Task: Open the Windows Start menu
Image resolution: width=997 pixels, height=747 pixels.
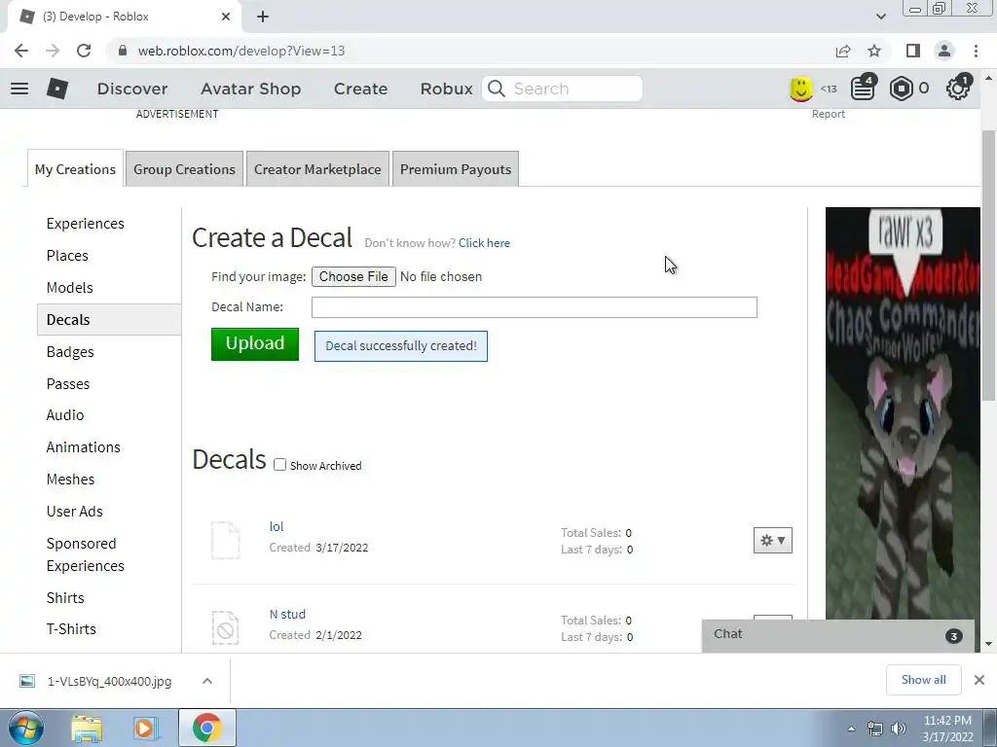Action: (25, 728)
